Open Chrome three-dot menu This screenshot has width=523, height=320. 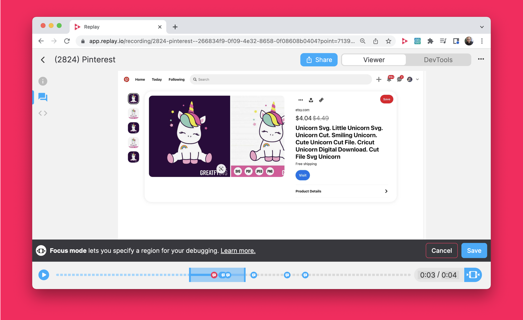pyautogui.click(x=482, y=41)
